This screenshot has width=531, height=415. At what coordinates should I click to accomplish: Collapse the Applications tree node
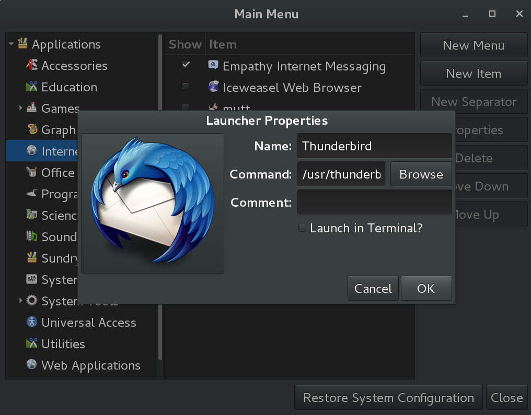(x=11, y=44)
